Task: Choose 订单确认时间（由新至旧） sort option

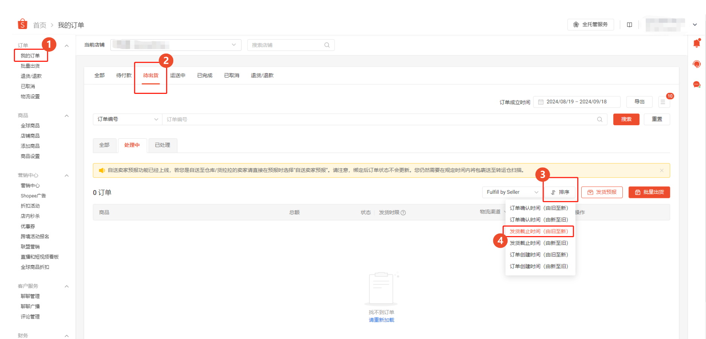Action: click(x=539, y=220)
